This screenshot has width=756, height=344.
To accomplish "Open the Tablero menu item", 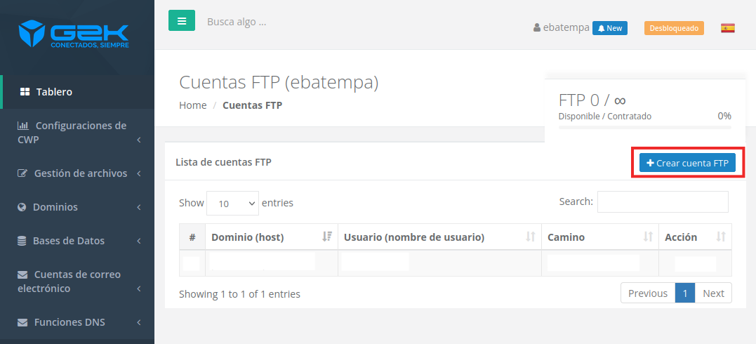I will click(x=77, y=92).
